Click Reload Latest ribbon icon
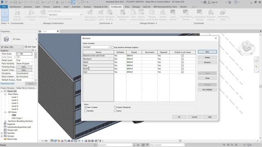This screenshot has height=147, width=262. click(101, 15)
